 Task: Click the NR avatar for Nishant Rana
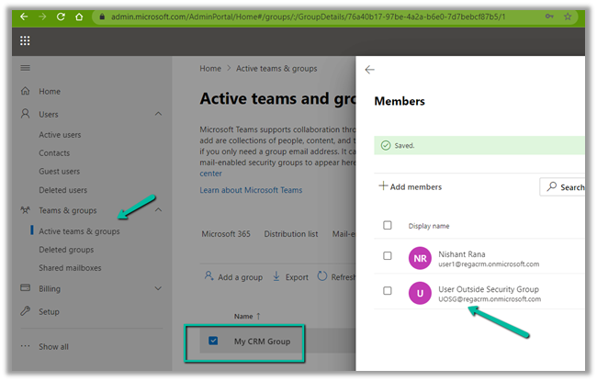(x=420, y=257)
